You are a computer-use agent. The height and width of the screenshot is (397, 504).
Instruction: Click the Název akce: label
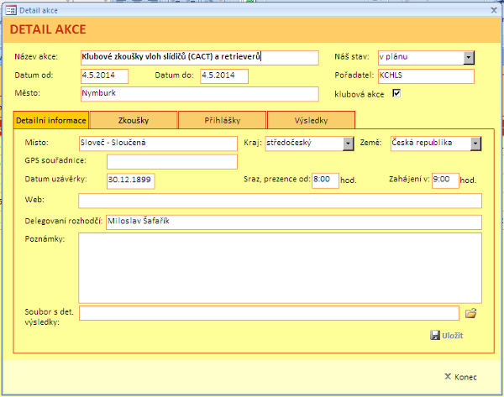click(36, 57)
